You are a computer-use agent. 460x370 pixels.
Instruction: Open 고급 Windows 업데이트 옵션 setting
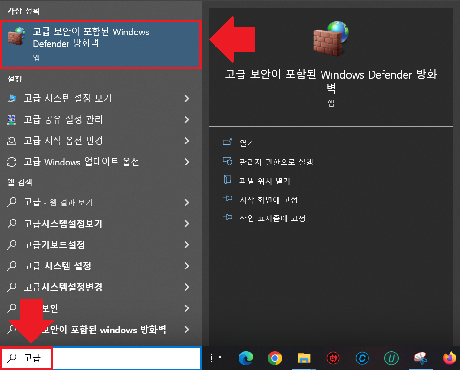pos(100,162)
